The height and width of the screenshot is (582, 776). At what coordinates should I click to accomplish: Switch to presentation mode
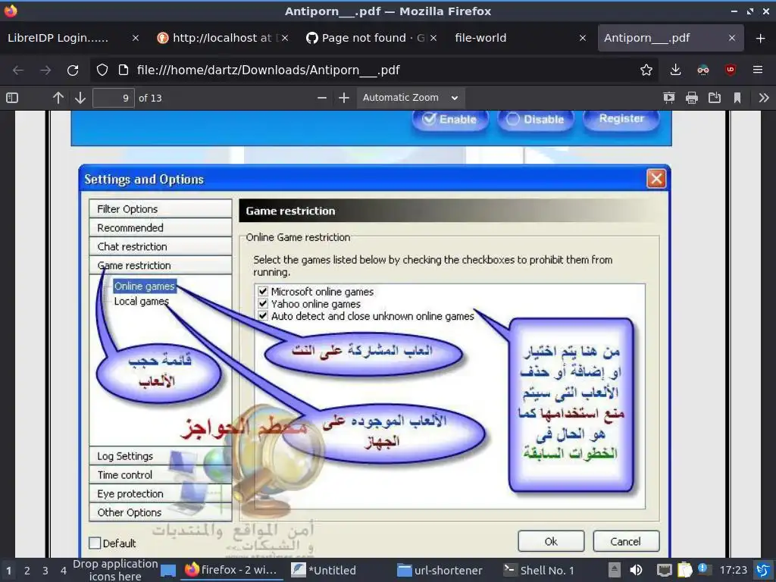click(x=668, y=98)
